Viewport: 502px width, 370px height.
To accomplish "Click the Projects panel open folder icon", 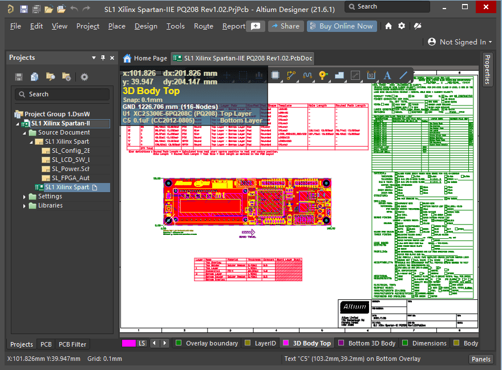I will click(x=50, y=77).
